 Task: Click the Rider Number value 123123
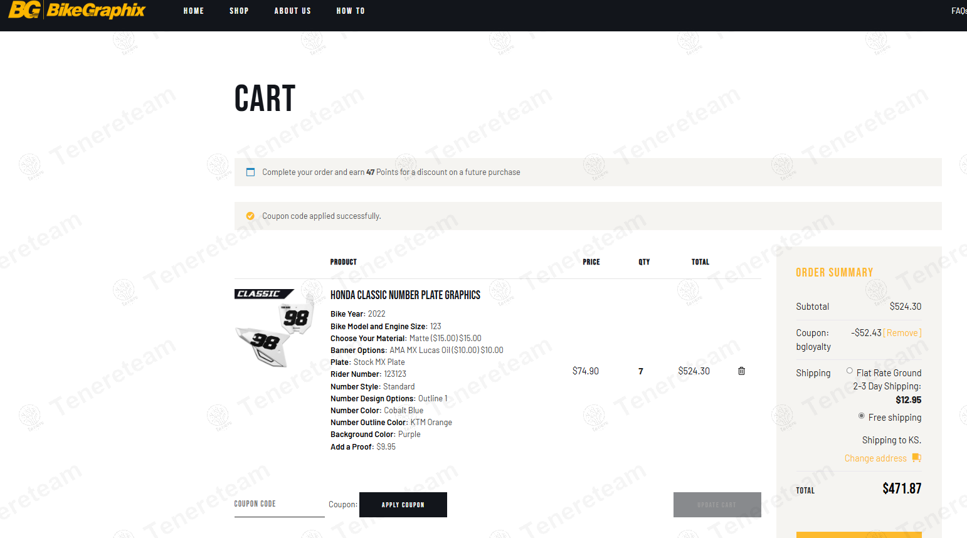(x=395, y=374)
